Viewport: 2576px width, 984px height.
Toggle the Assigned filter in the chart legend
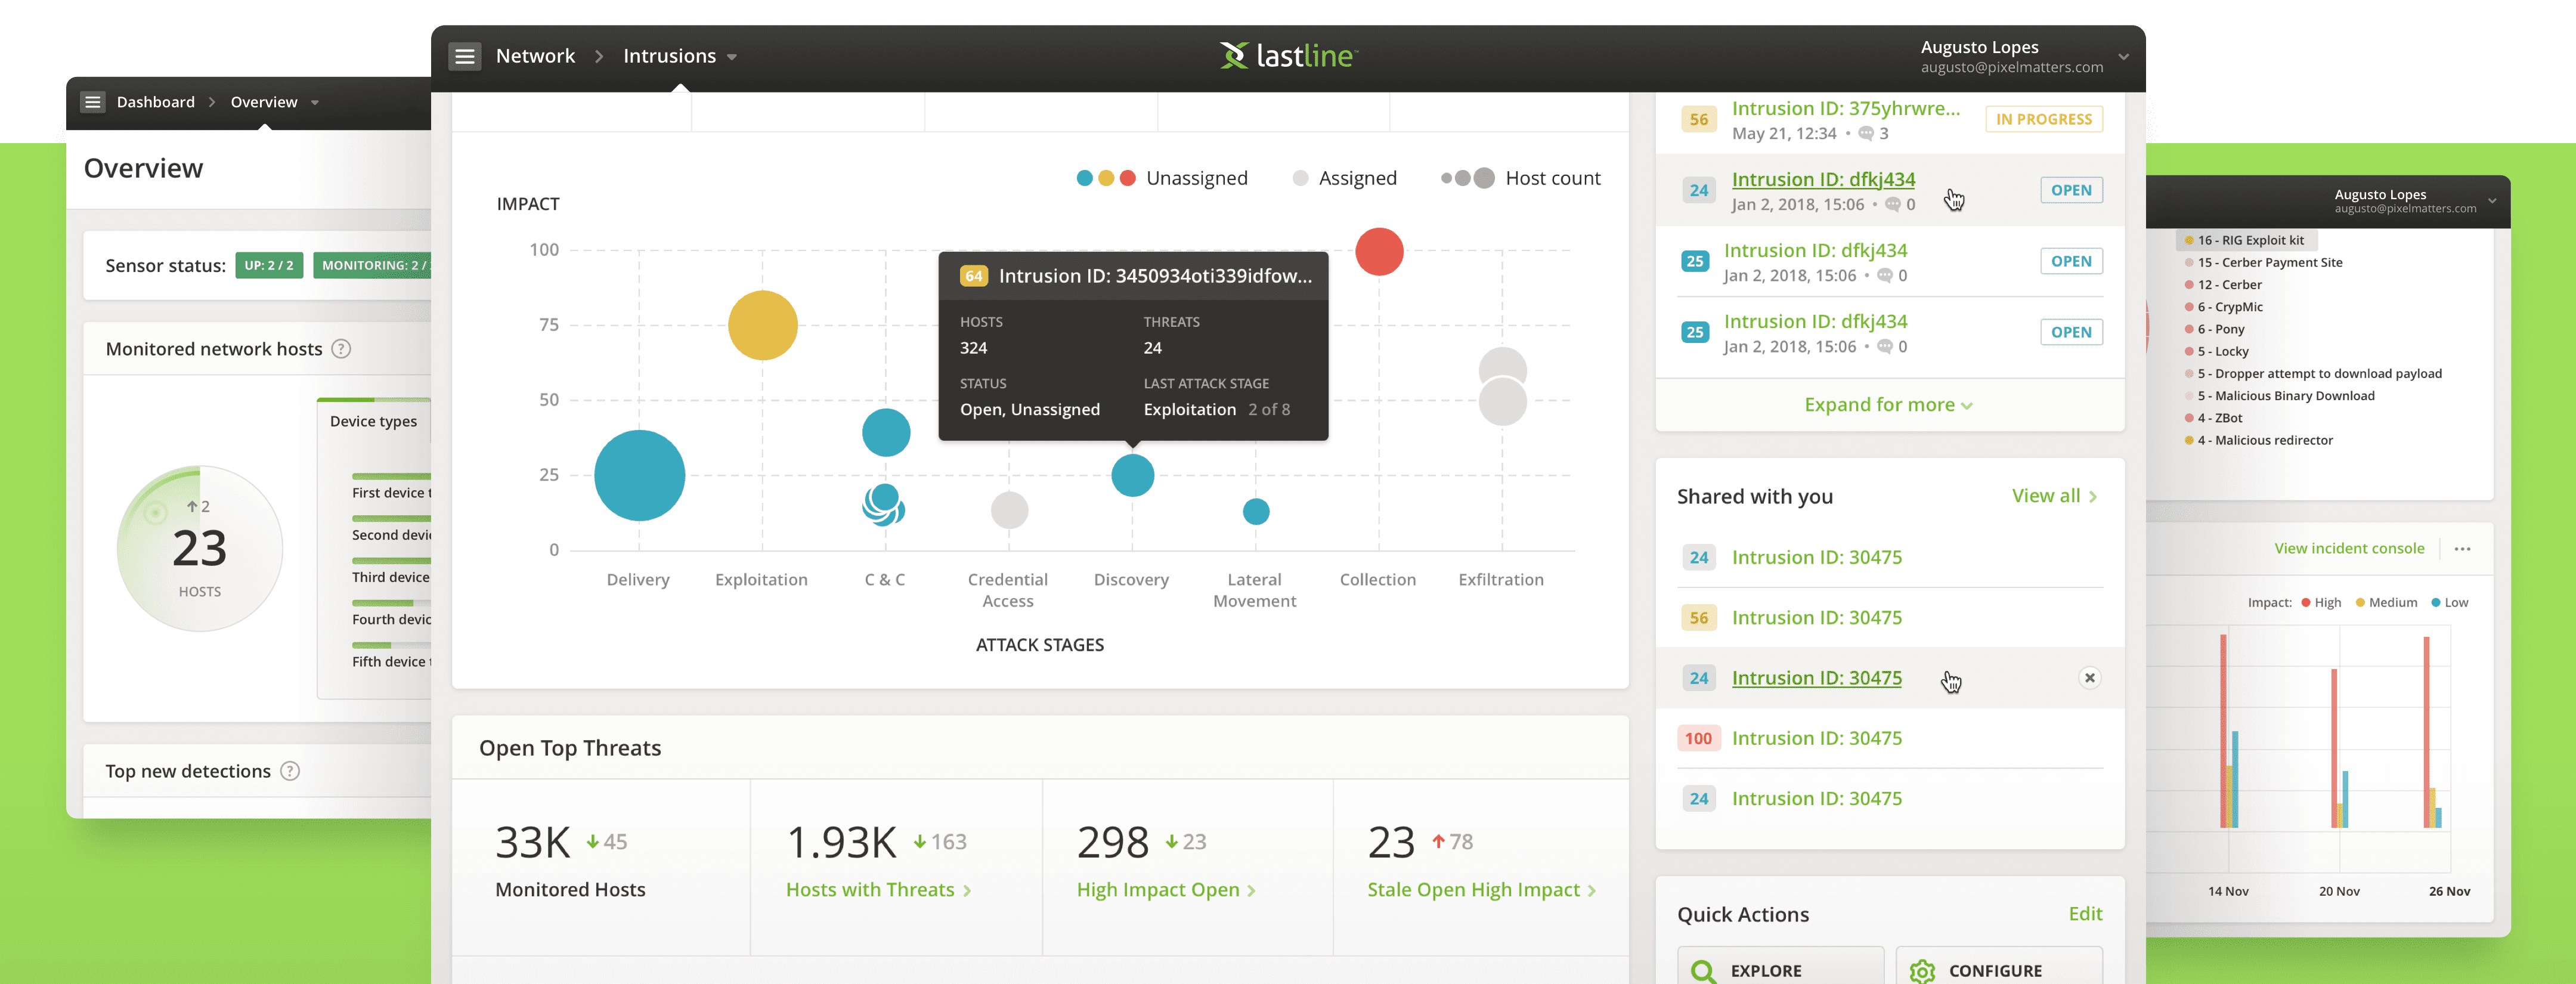click(1344, 177)
